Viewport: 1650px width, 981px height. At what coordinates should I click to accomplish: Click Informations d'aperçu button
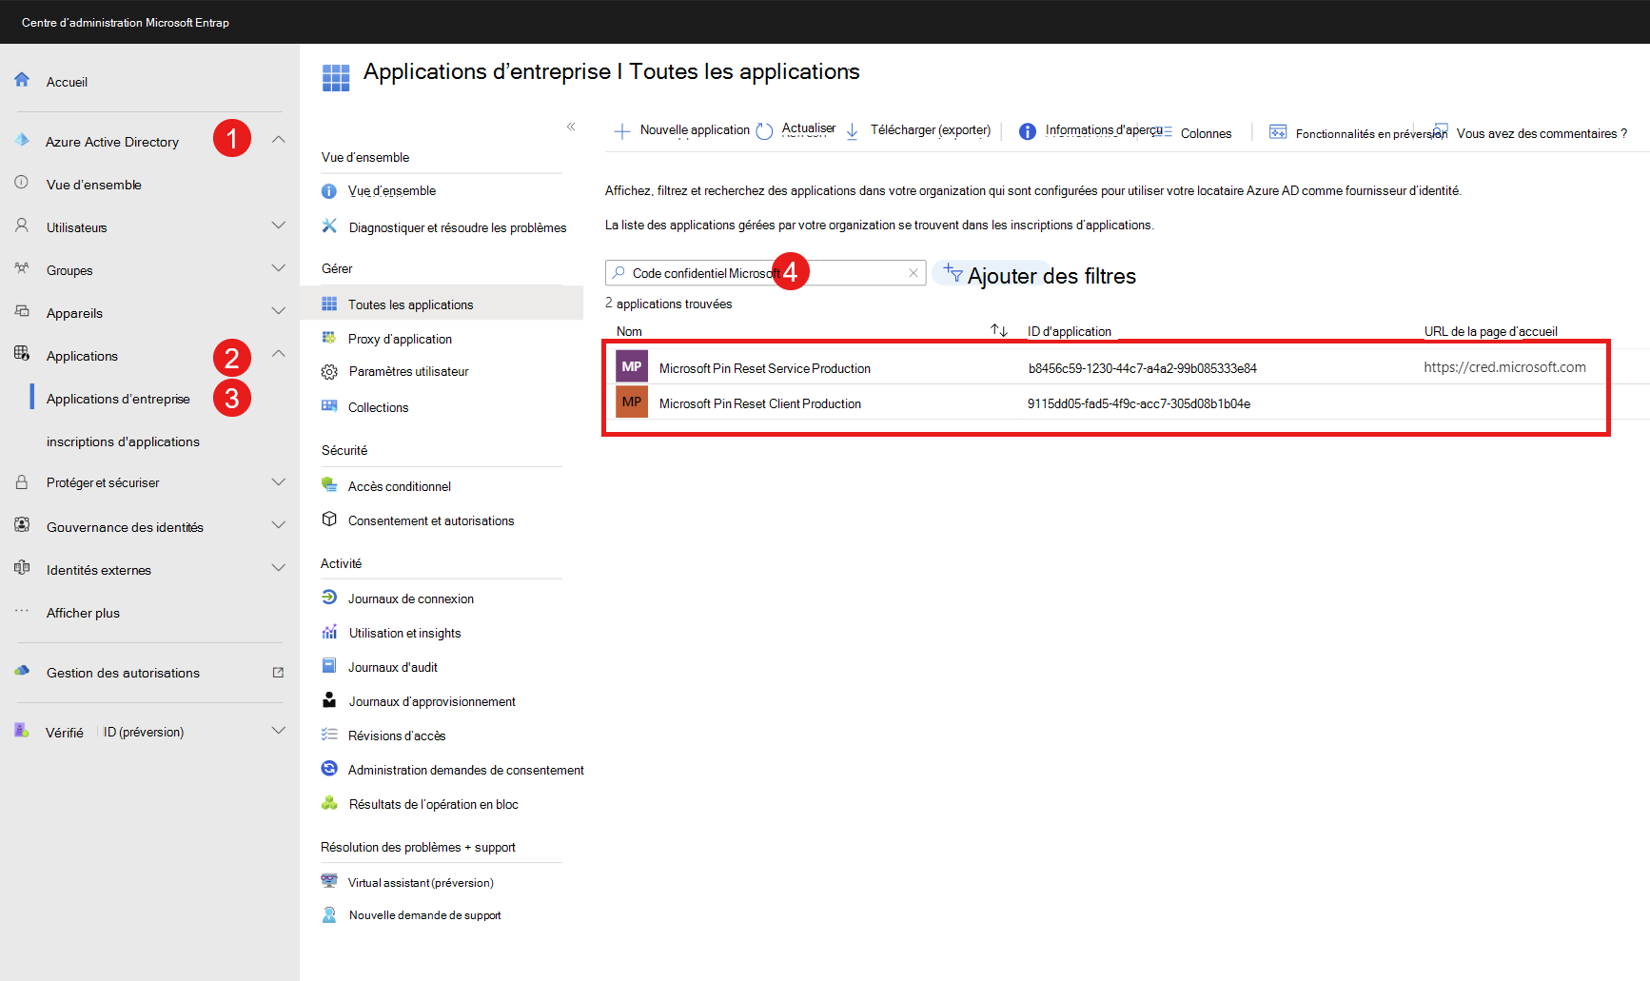1090,130
